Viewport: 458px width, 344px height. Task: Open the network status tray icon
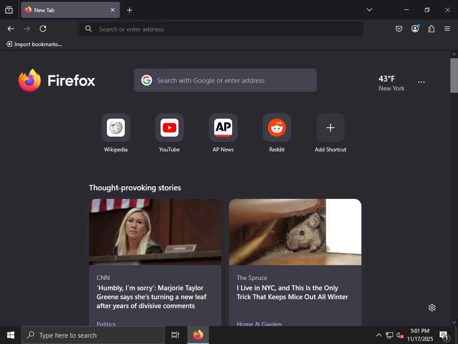point(390,335)
